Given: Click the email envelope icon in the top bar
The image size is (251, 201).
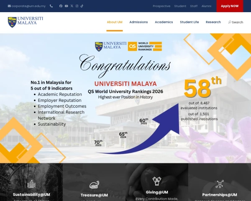Looking at the screenshot, I should (x=9, y=6).
